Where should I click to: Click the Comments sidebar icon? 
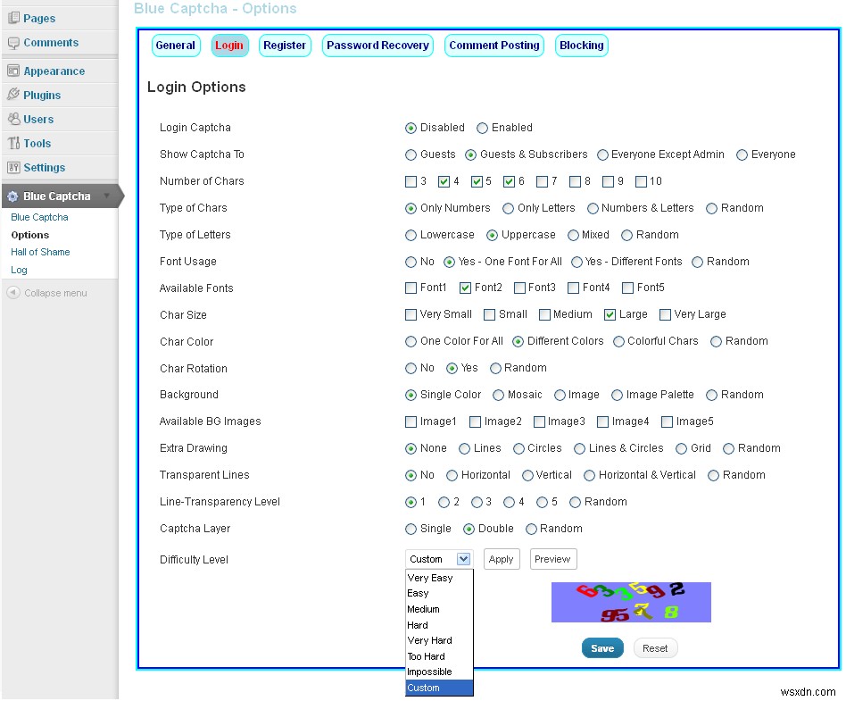13,42
